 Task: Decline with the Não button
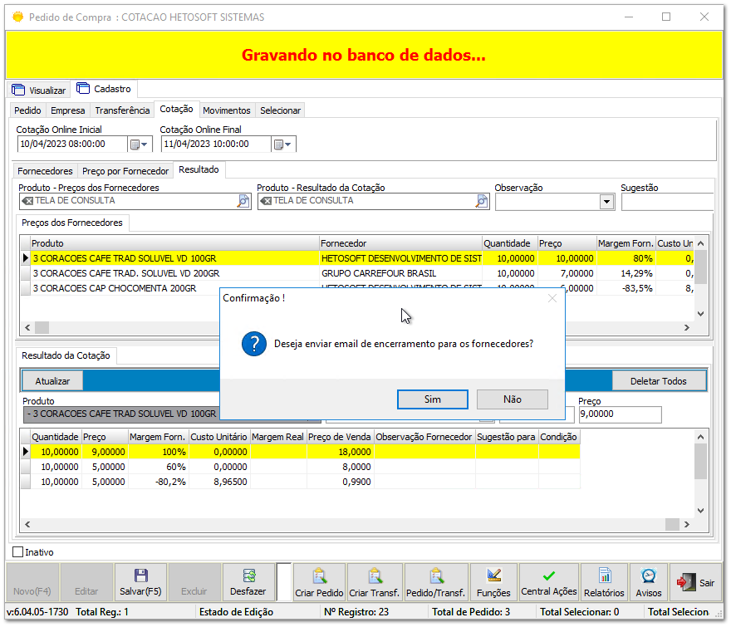(512, 399)
